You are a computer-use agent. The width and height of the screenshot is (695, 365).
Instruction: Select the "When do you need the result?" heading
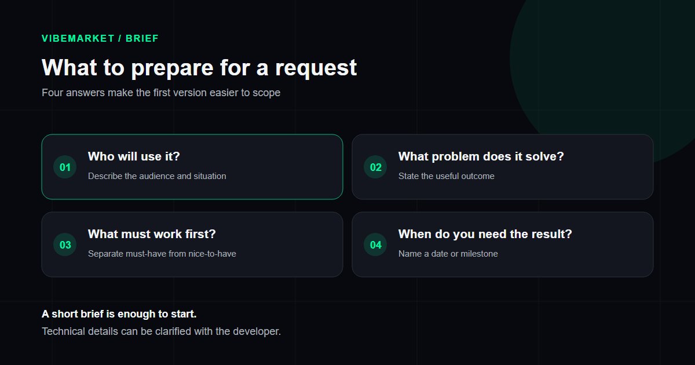pos(485,234)
